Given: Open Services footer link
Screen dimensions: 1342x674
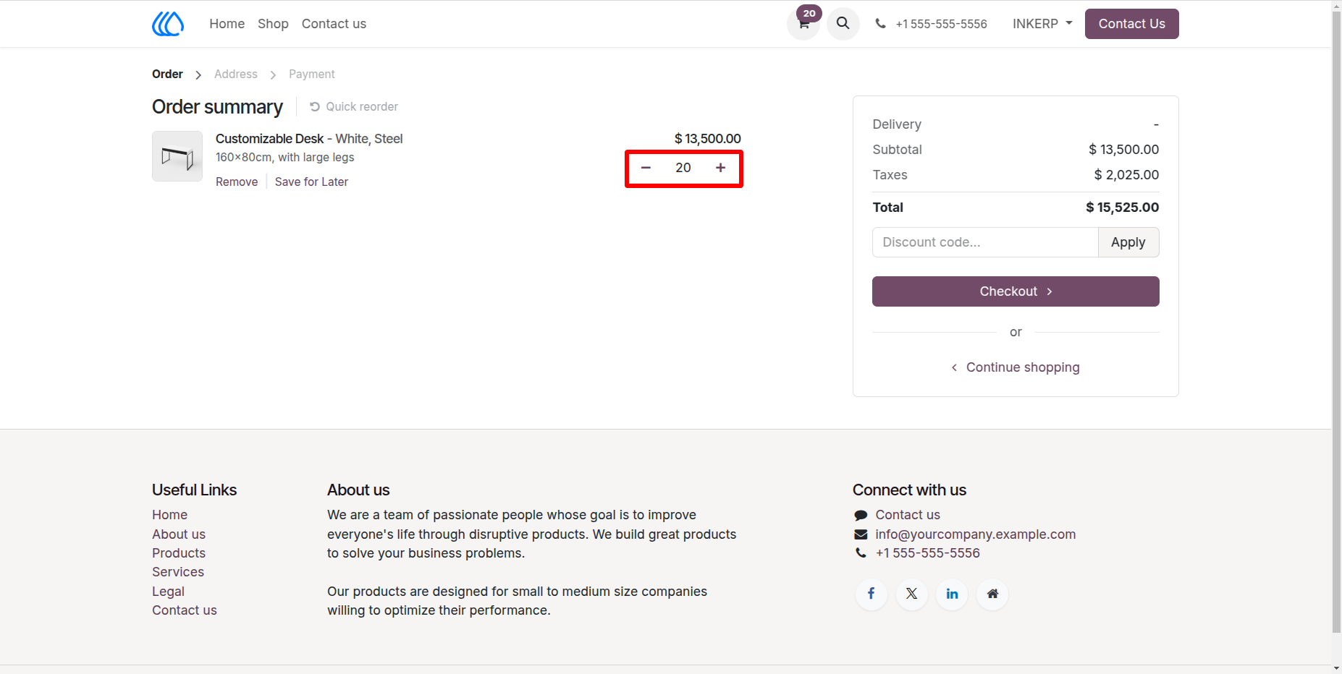Looking at the screenshot, I should (x=178, y=571).
